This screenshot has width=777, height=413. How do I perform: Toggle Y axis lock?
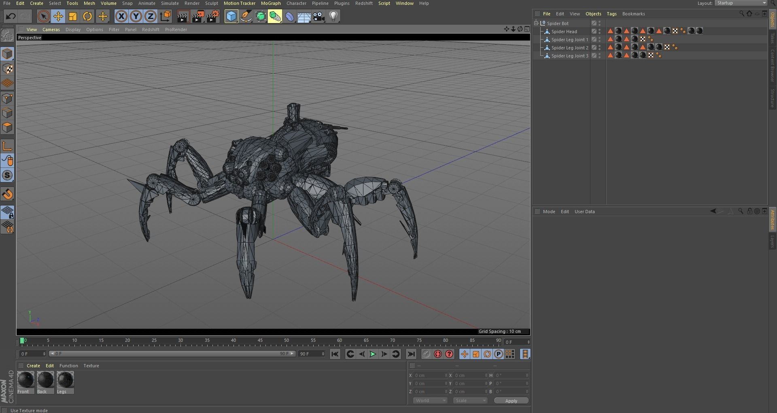(136, 17)
